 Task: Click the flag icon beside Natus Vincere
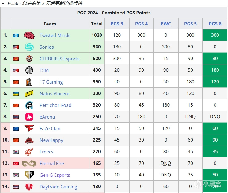coord(16,94)
